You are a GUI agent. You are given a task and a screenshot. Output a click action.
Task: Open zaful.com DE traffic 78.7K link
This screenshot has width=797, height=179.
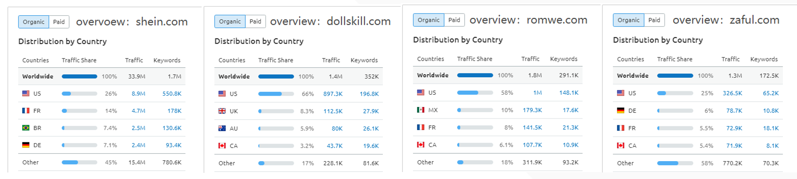[734, 110]
